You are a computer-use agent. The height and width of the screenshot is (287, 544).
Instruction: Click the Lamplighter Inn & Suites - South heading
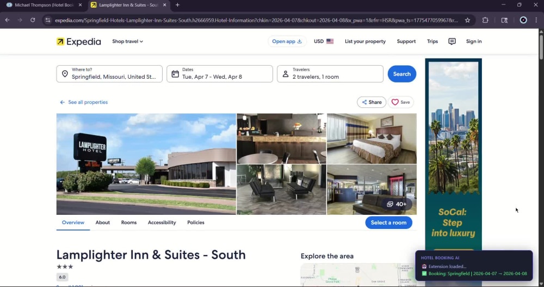point(151,255)
